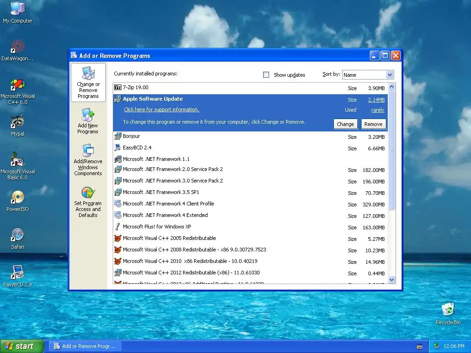The image size is (471, 353).
Task: Select Microsoft .NET Framework 2.0 Service Pack 2
Action: [251, 170]
